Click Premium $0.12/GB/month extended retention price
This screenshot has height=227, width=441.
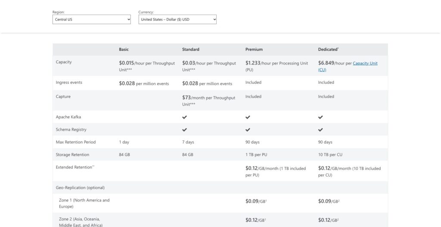pyautogui.click(x=276, y=172)
